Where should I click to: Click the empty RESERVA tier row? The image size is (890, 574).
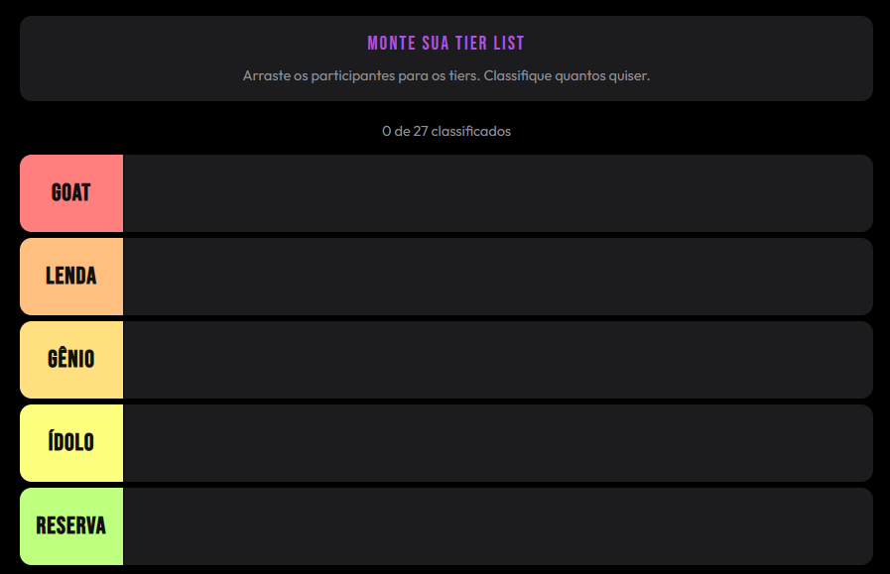point(497,526)
